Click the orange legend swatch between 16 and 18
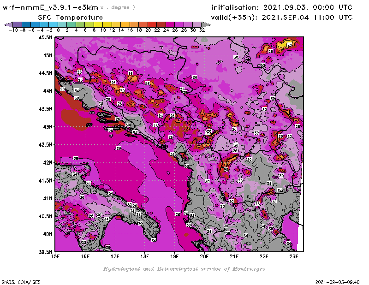The width and height of the screenshot is (369, 285). [x=134, y=24]
